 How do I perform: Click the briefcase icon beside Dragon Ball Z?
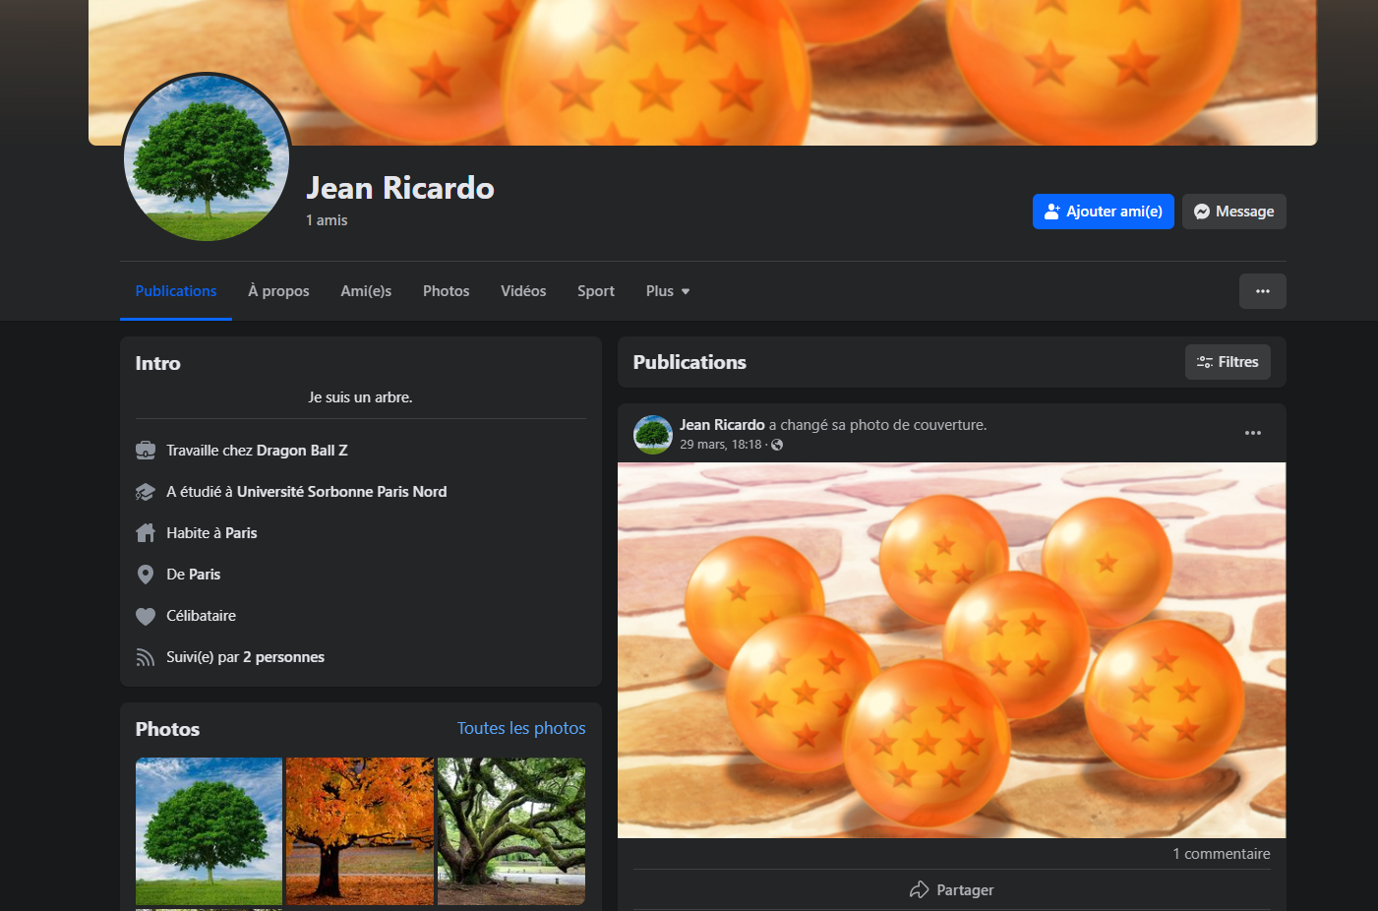146,451
